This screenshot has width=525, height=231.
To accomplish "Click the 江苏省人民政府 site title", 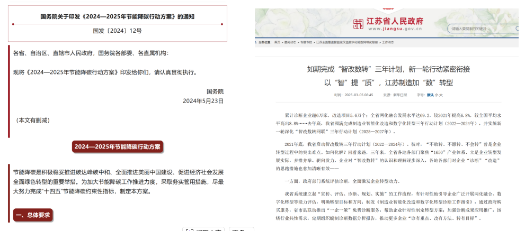I will point(395,21).
